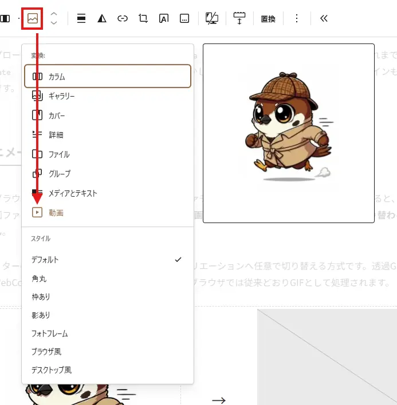397x405 pixels.
Task: Click the カバー cover icon
Action: point(37,115)
